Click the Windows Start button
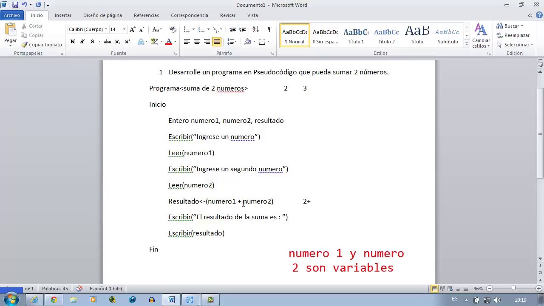This screenshot has height=306, width=544. point(11,300)
